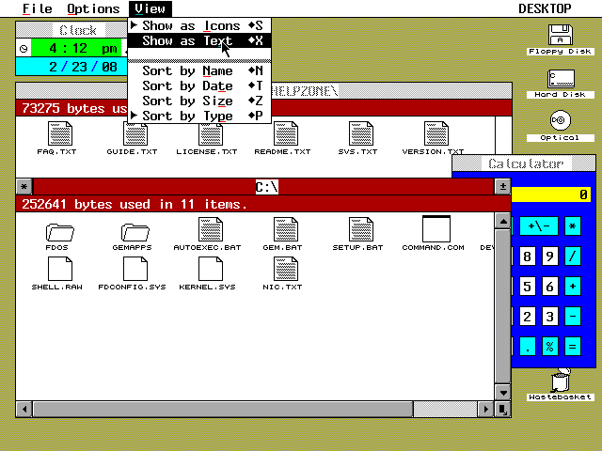The height and width of the screenshot is (451, 602).
Task: Choose Sort by Size
Action: click(199, 101)
